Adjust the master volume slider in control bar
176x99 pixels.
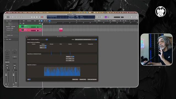pos(119,17)
